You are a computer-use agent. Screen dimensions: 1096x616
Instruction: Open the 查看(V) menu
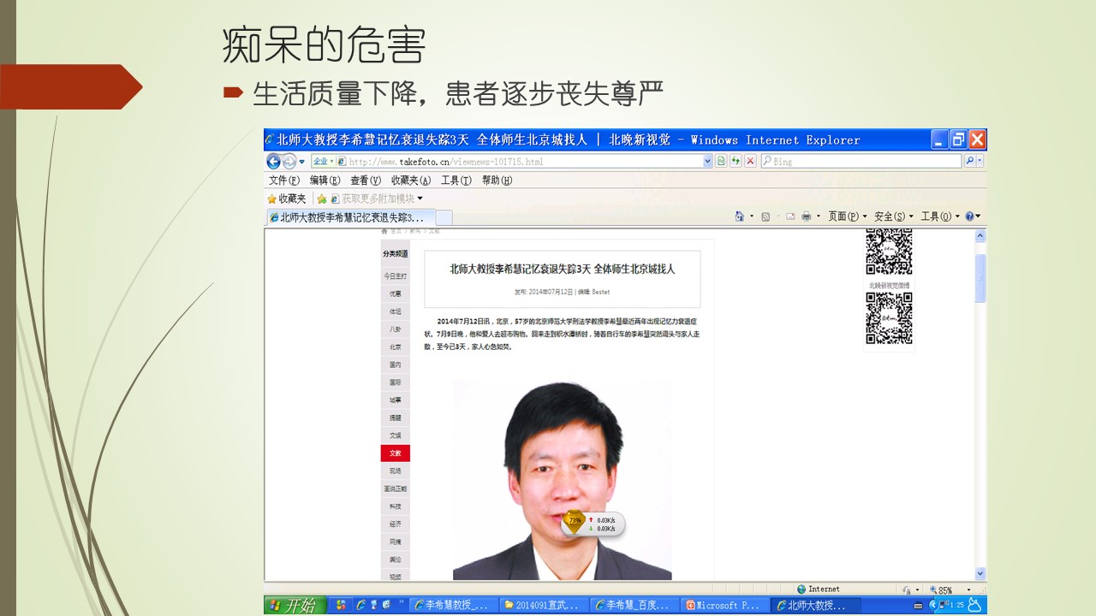coord(366,181)
